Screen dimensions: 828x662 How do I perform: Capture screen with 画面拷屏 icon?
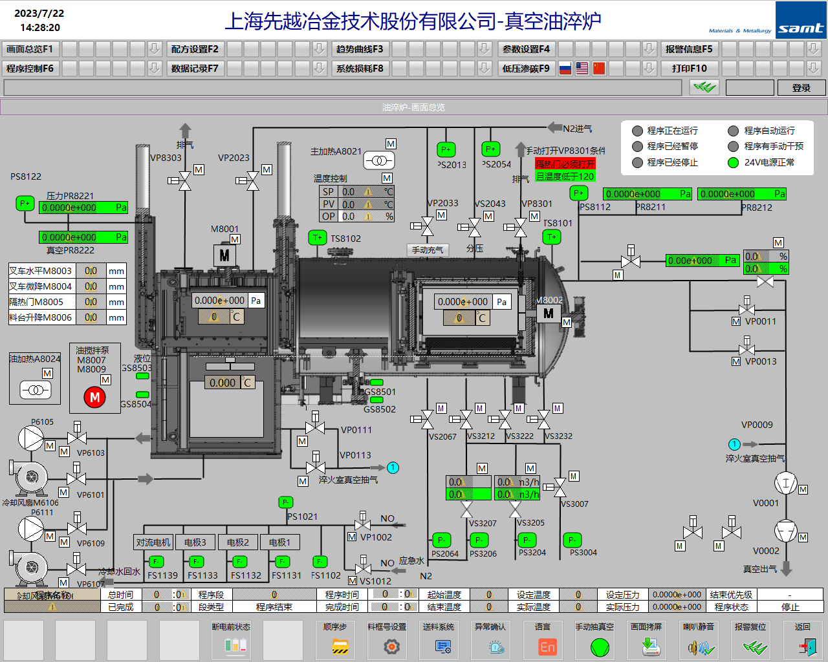(x=650, y=646)
